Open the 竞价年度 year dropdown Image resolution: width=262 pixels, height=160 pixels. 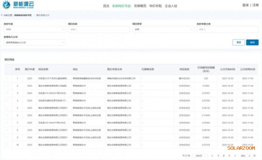click(34, 30)
